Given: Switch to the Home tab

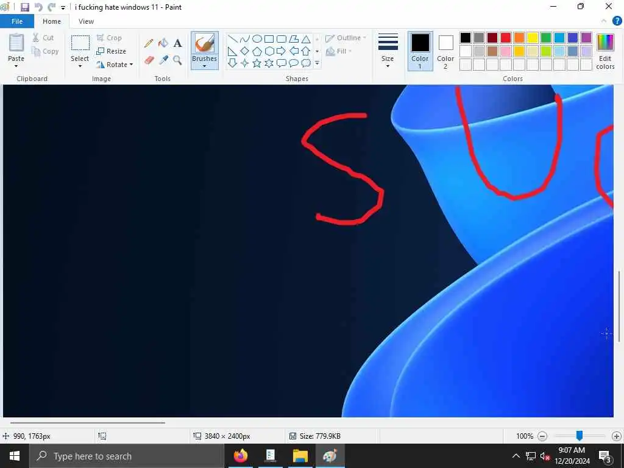Looking at the screenshot, I should [52, 21].
